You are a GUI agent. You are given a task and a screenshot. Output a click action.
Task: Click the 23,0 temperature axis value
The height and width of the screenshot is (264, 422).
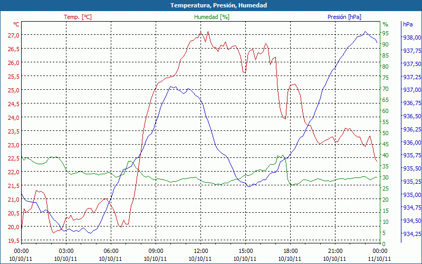tap(14, 145)
